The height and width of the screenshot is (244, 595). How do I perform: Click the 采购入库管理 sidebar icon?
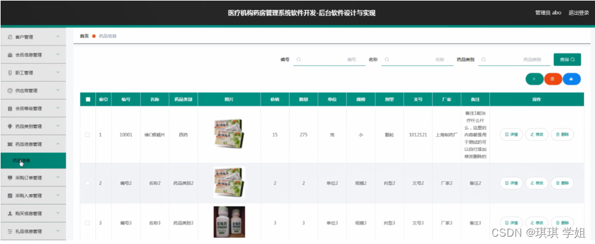tap(10, 195)
